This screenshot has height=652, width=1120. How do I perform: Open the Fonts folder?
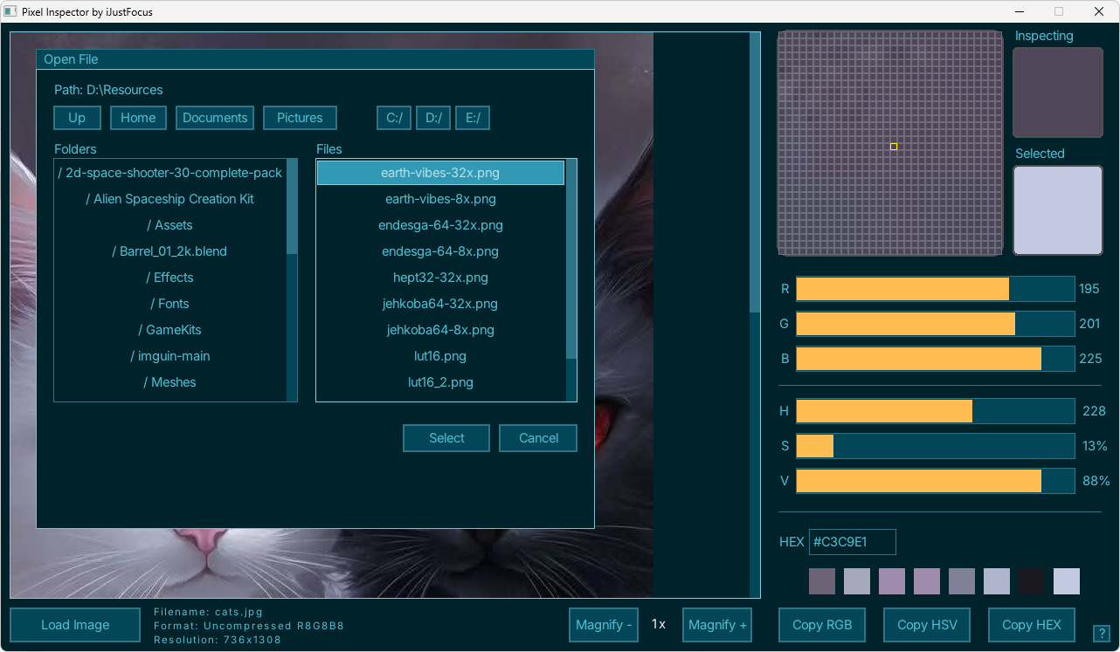click(x=170, y=304)
